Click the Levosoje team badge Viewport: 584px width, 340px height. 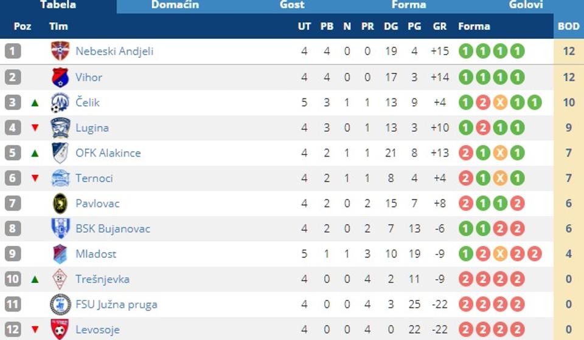60,330
